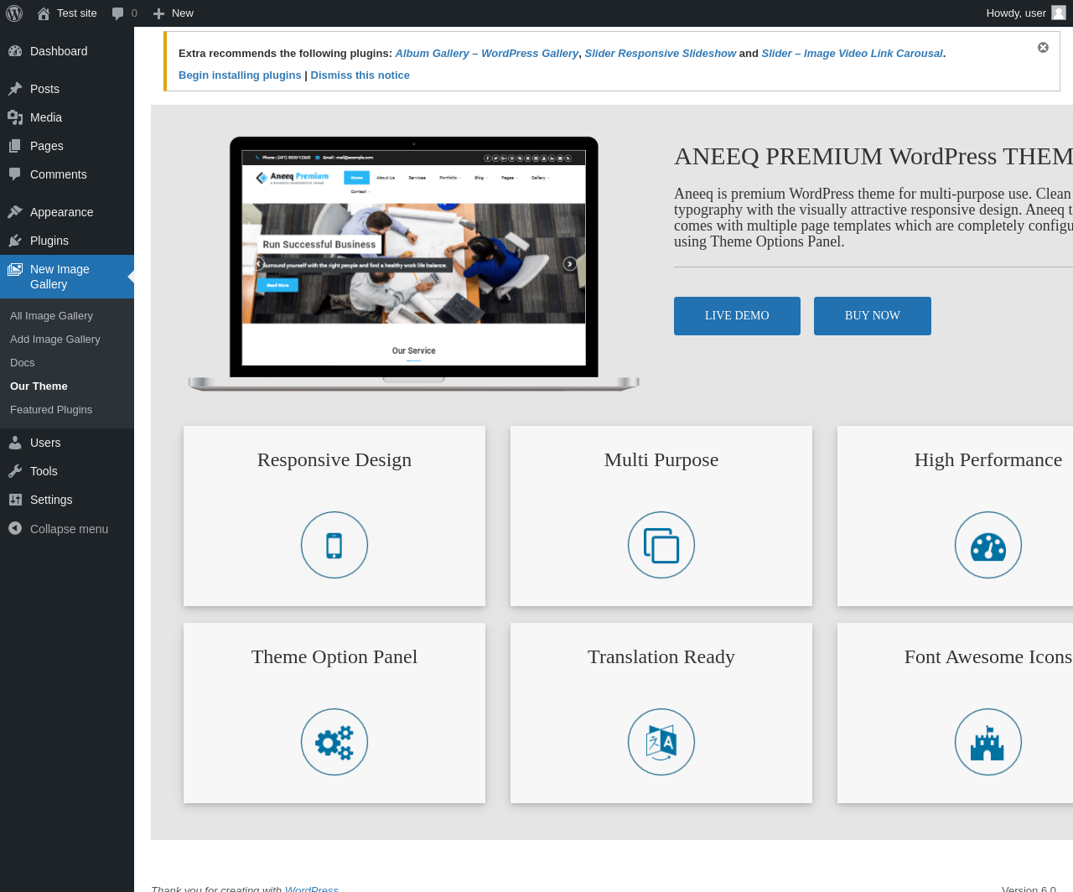This screenshot has width=1073, height=892.
Task: Click Howdy, user account menu
Action: (1025, 13)
